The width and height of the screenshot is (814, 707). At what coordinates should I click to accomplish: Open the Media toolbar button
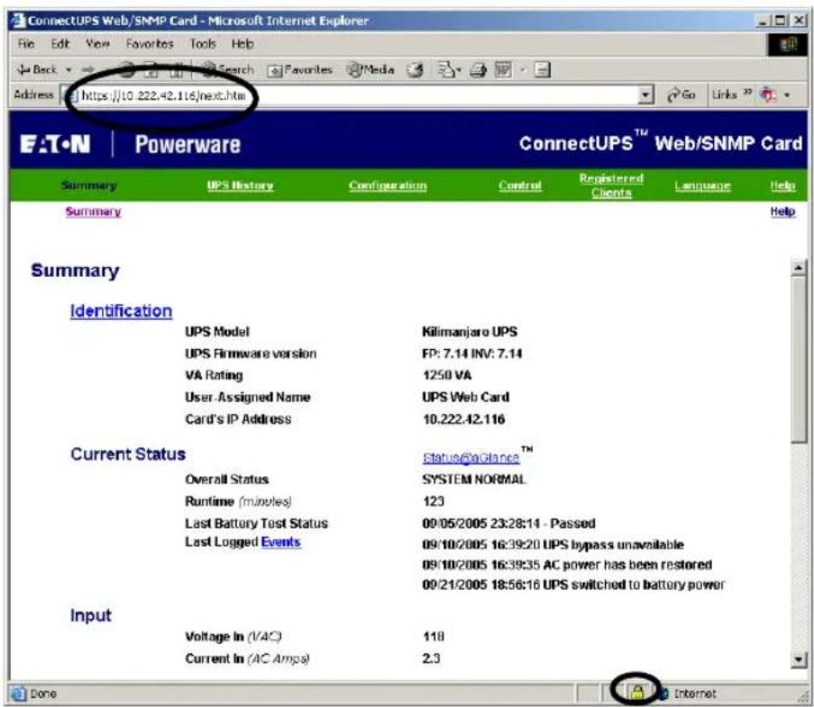click(370, 69)
